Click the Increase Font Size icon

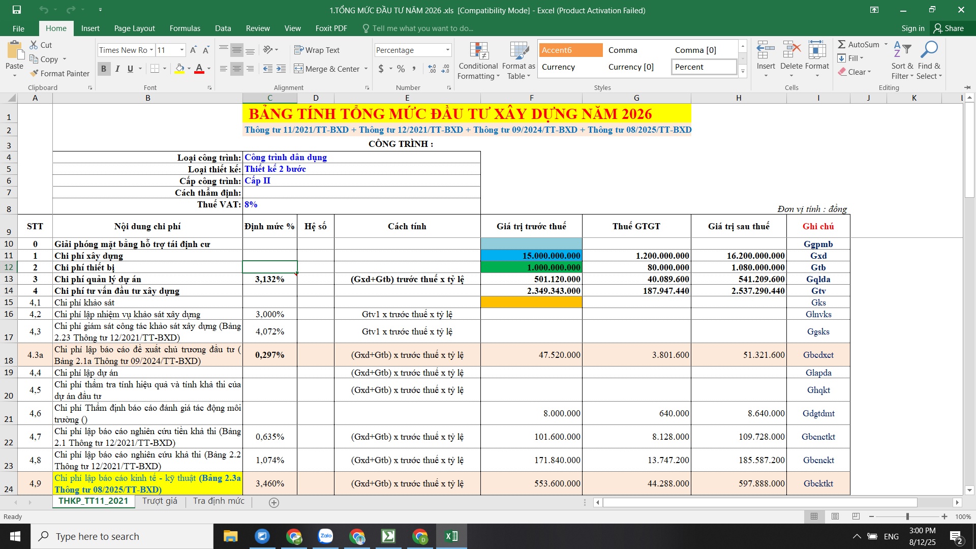point(193,49)
